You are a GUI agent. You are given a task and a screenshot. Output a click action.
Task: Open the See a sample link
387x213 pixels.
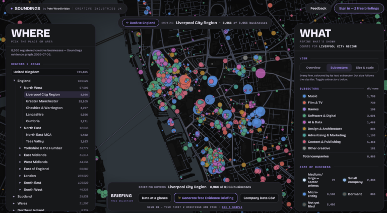click(232, 207)
